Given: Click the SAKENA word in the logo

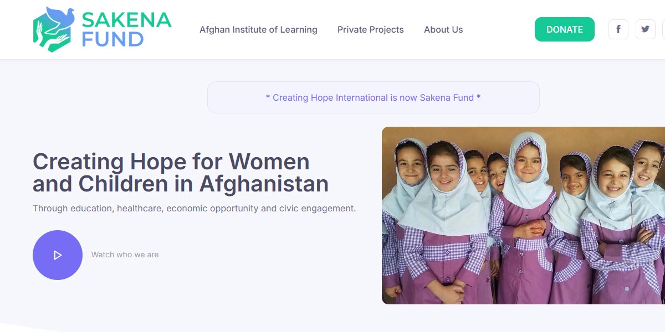Looking at the screenshot, I should coord(127,20).
